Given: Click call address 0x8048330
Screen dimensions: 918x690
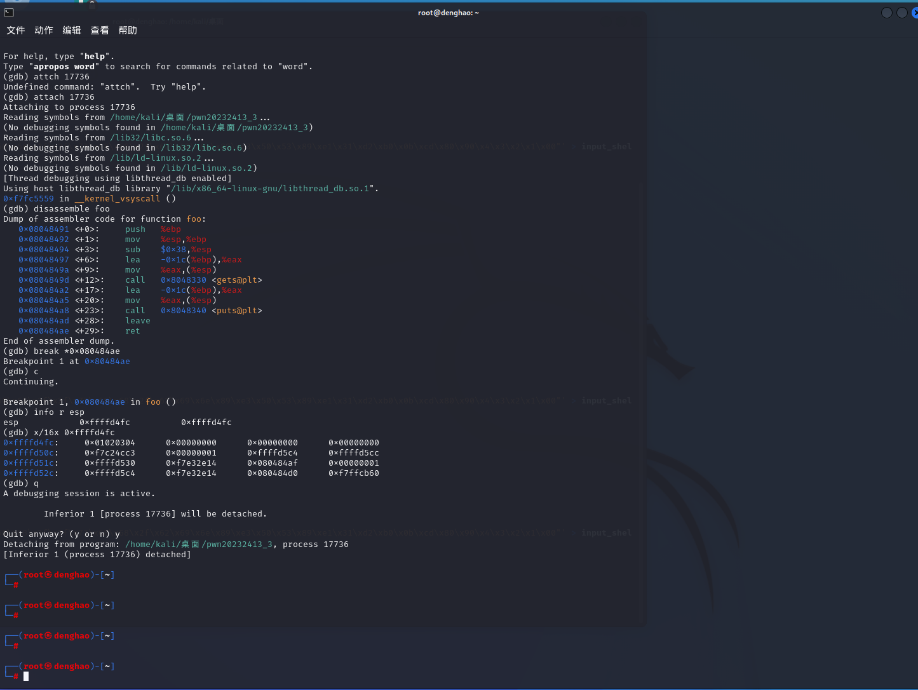Looking at the screenshot, I should 184,280.
